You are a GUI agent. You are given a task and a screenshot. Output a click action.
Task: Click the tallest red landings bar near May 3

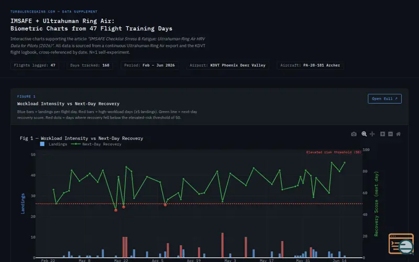pos(222,245)
